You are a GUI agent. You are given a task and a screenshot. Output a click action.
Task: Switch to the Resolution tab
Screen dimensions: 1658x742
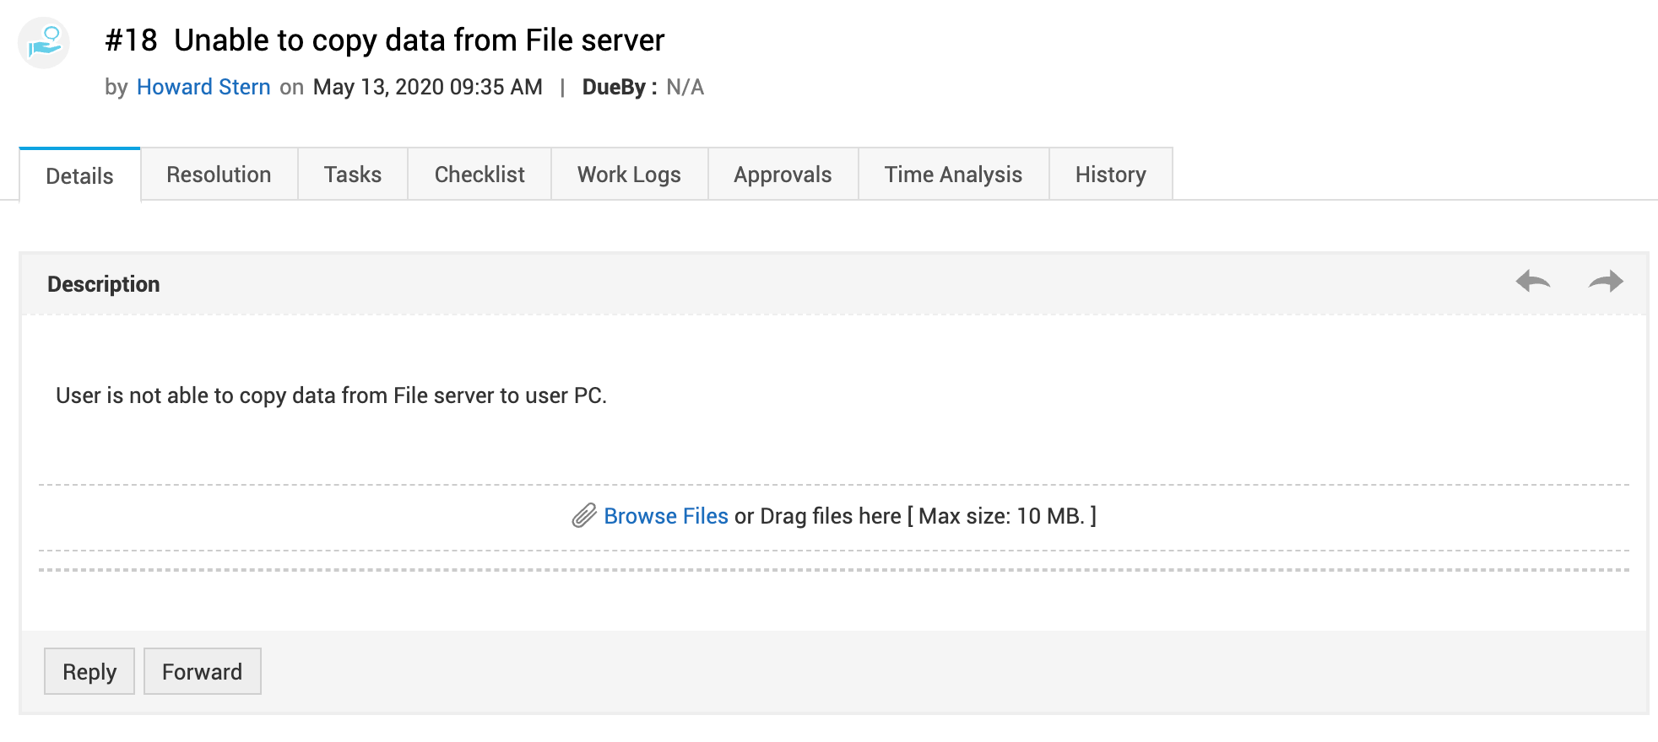219,175
